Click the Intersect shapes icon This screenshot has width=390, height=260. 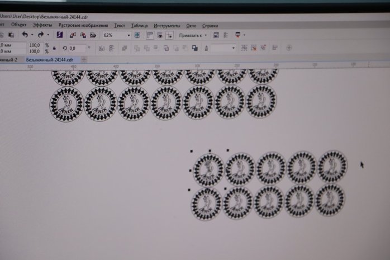pos(156,48)
